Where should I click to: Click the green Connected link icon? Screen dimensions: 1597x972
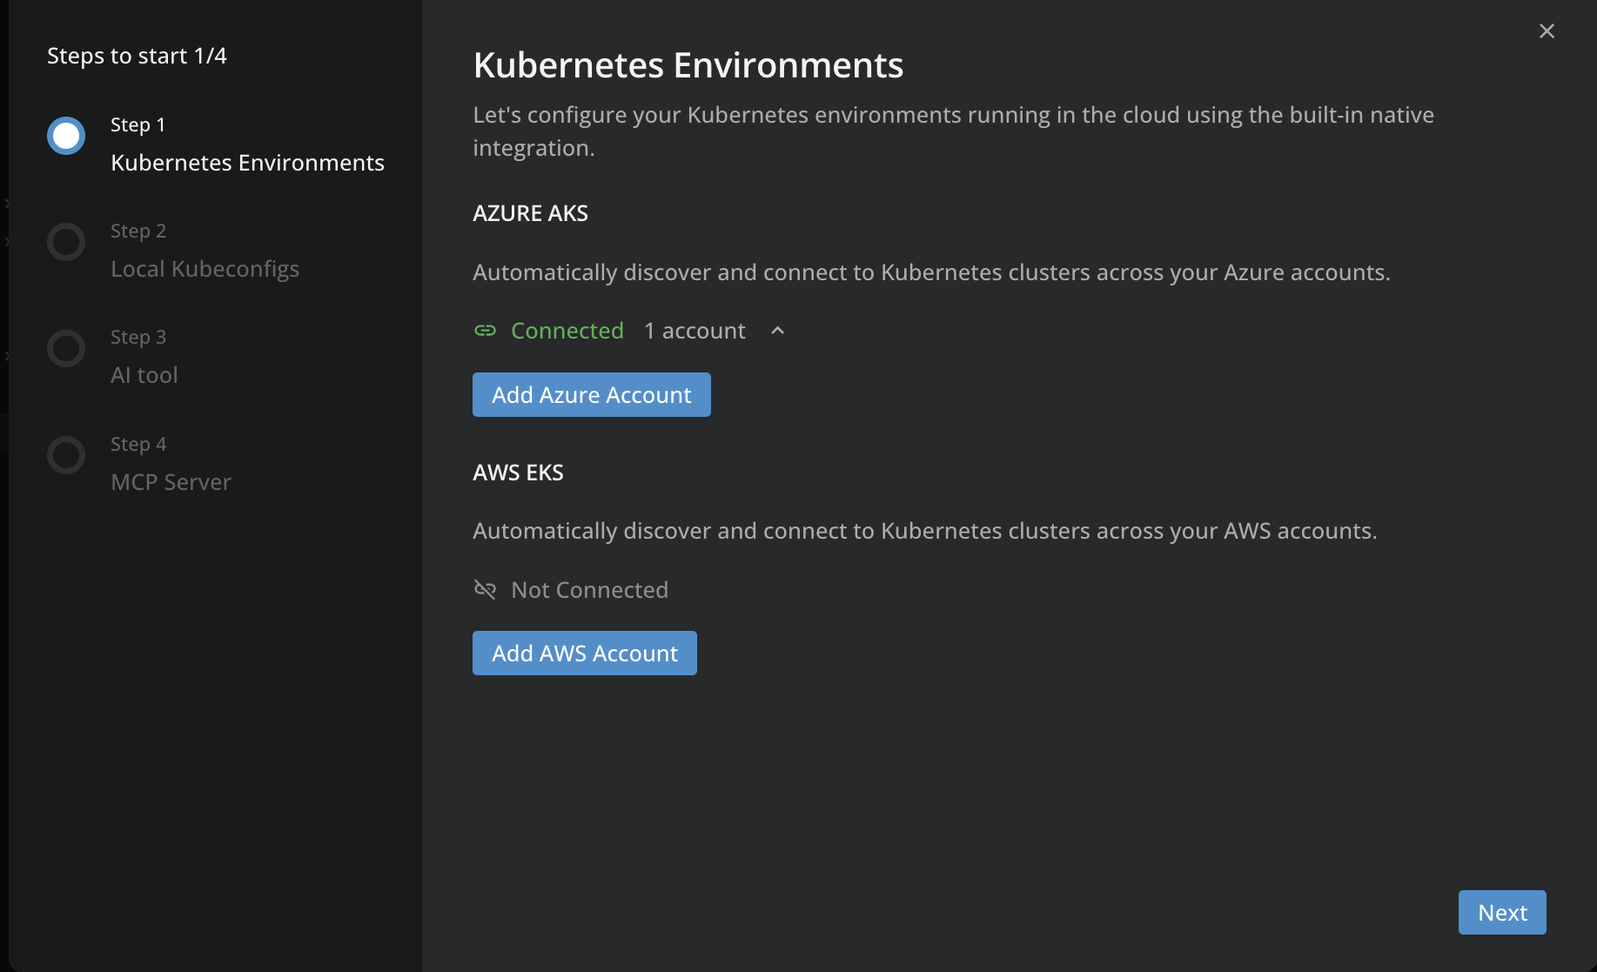[485, 331]
